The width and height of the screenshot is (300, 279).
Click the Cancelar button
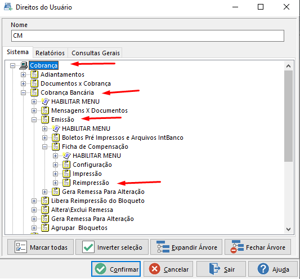[168, 269]
